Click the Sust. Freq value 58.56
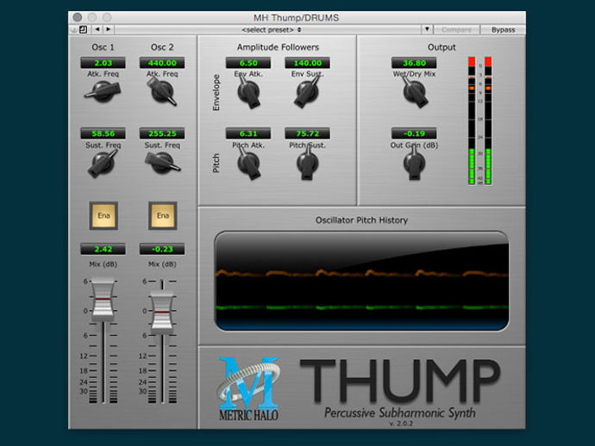Viewport: 595px width, 446px height. click(x=103, y=133)
